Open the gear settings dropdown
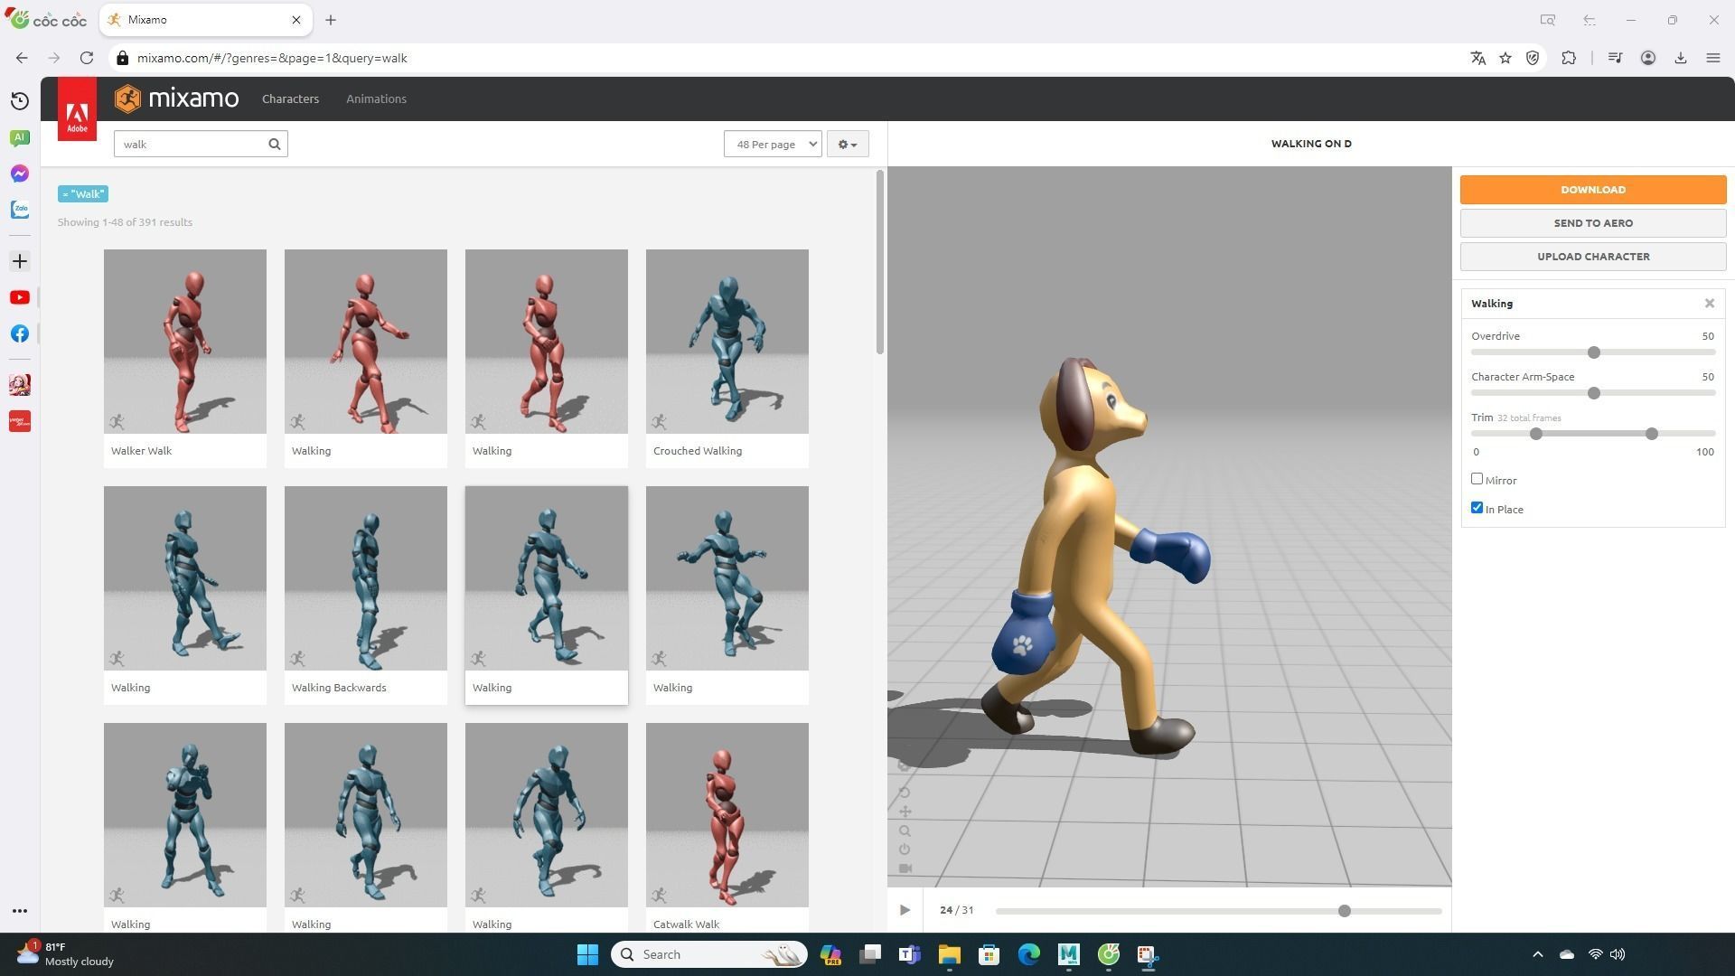 (x=848, y=144)
